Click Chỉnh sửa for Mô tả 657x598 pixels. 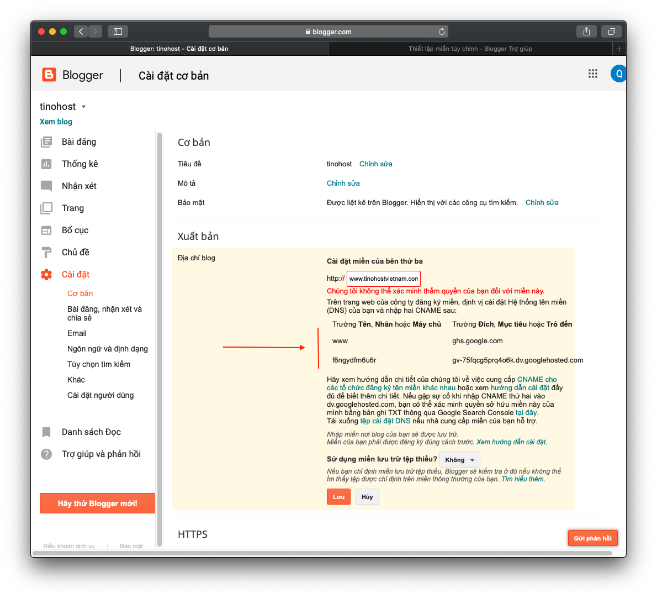click(343, 183)
